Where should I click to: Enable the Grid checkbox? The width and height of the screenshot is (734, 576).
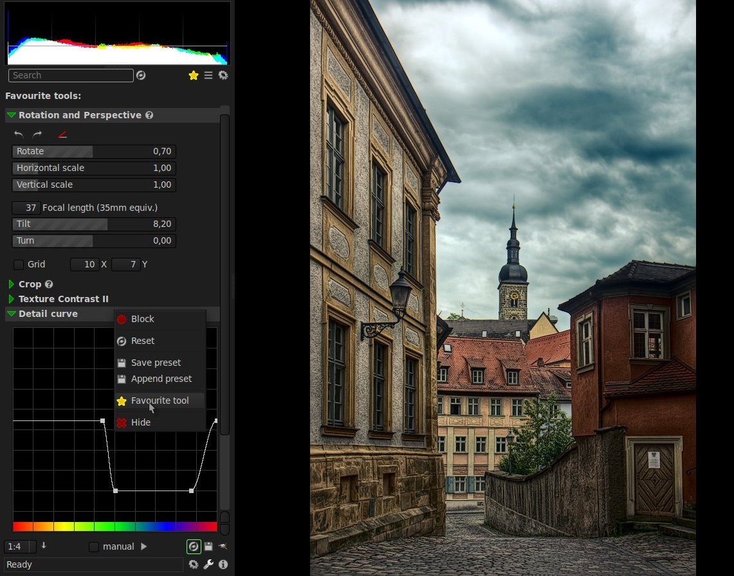point(19,264)
